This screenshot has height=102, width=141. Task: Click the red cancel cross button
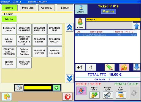pyautogui.click(x=68, y=97)
